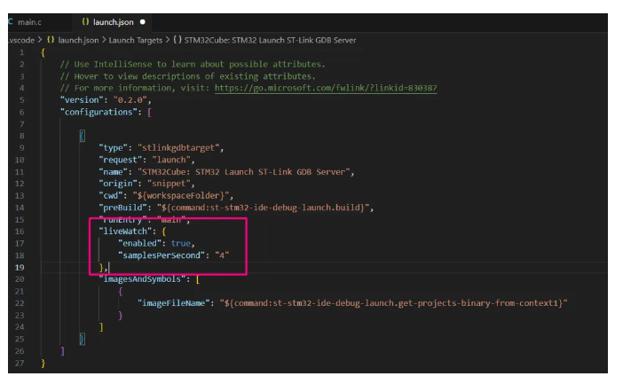Screen dimensions: 623x384
Task: Click the "launch" request value
Action: pos(171,160)
